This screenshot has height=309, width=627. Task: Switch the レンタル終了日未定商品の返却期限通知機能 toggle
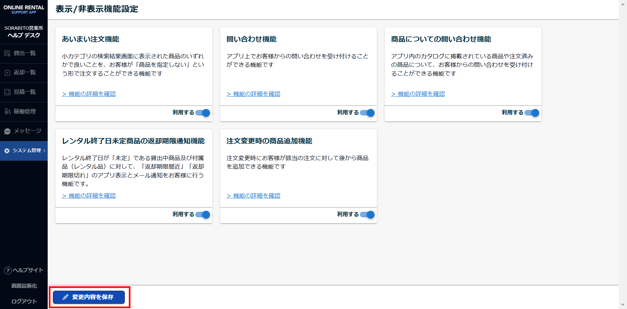point(203,215)
